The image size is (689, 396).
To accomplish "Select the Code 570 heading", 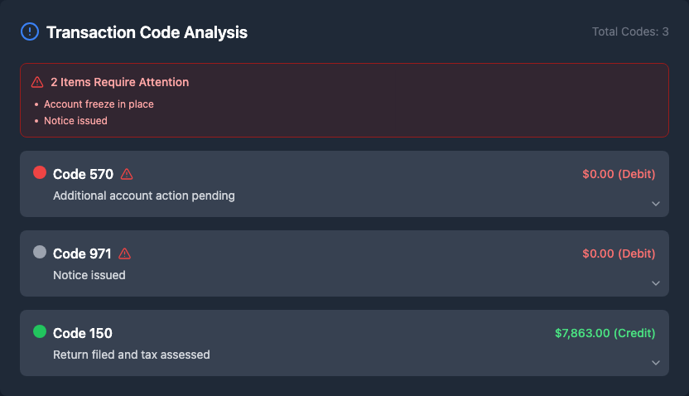I will 83,174.
